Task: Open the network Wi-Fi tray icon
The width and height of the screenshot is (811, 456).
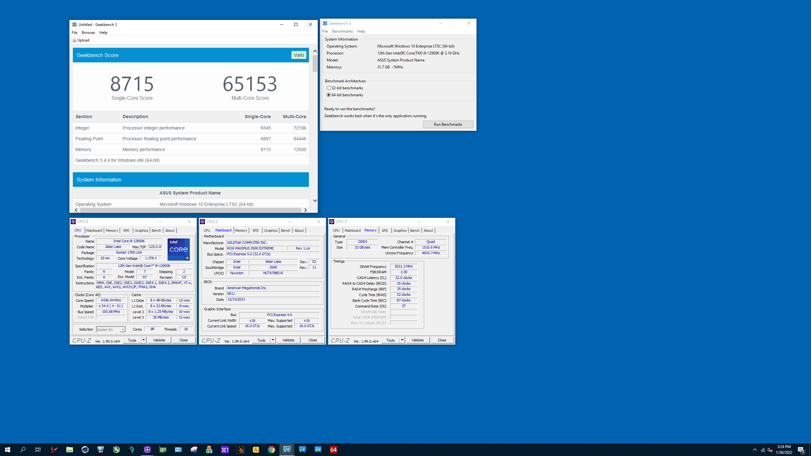Action: pos(763,450)
